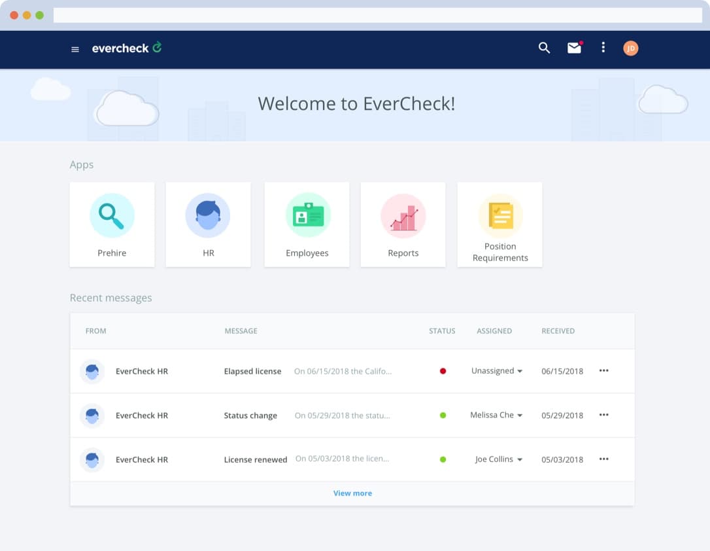Click sender avatar in Elapsed license row
This screenshot has height=551, width=710.
click(x=92, y=372)
